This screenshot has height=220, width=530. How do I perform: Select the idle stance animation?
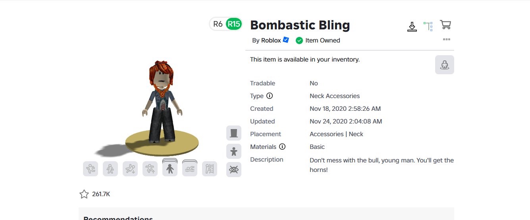(170, 168)
